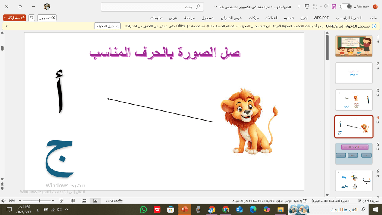Open File Explorer from the taskbar
Image resolution: width=382 pixels, height=215 pixels.
tap(280, 209)
